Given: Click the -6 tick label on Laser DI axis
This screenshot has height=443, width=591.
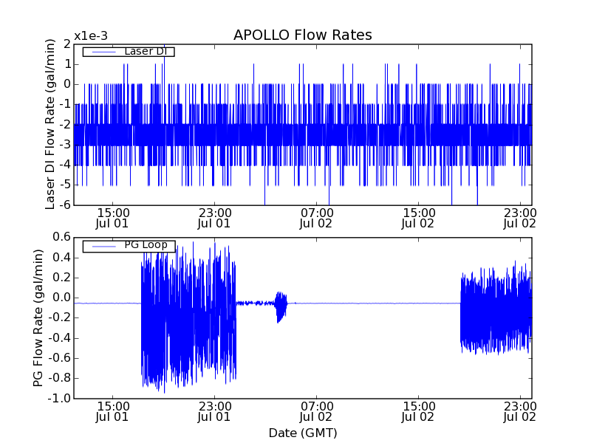Looking at the screenshot, I should 65,205.
